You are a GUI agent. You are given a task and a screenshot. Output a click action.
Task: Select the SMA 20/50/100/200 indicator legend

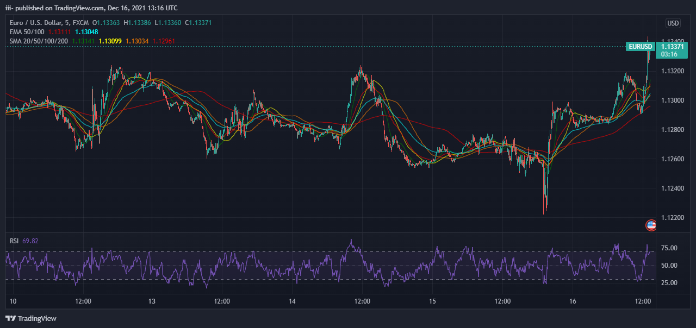click(x=39, y=41)
